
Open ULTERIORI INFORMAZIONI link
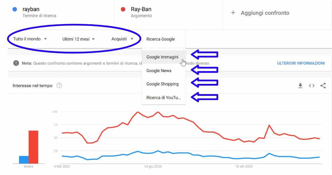pos(301,63)
